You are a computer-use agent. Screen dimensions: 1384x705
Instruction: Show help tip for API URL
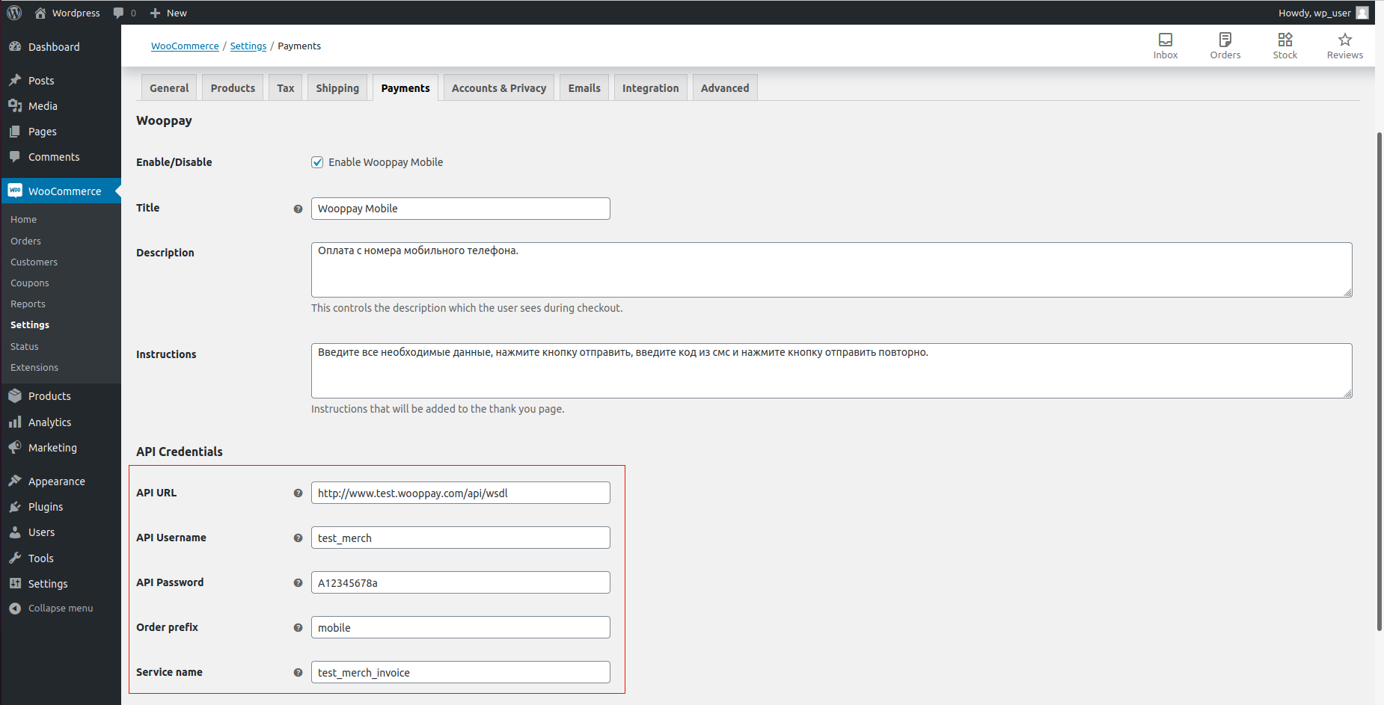pos(298,493)
